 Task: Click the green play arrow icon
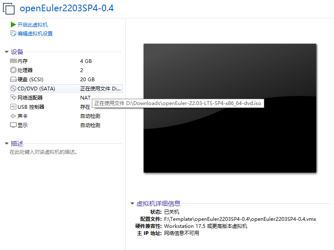click(13, 25)
